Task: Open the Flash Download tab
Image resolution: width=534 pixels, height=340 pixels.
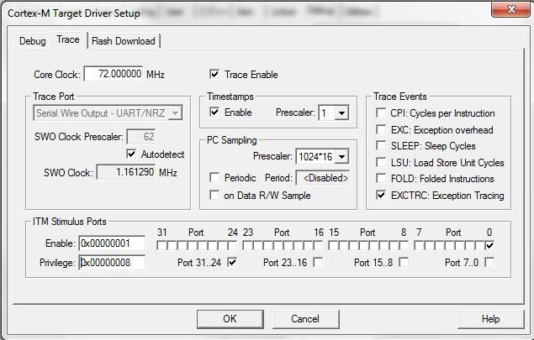Action: pyautogui.click(x=124, y=41)
